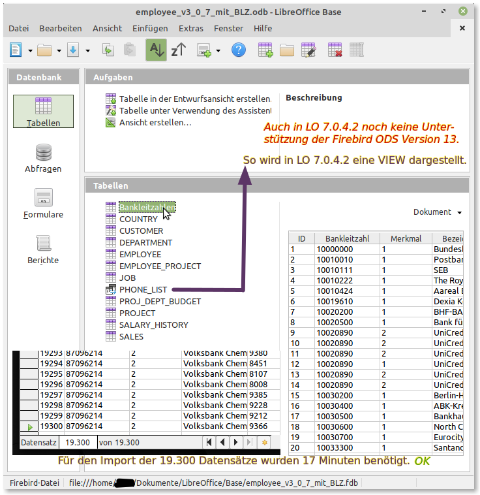The image size is (480, 495).
Task: Go to next record navigation button
Action: point(235,442)
